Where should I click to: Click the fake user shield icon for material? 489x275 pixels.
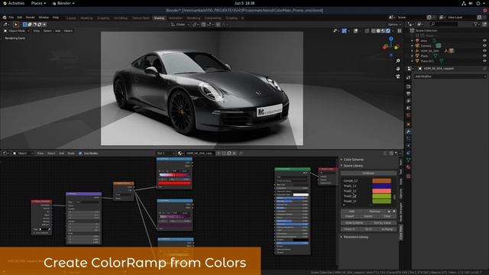tap(224, 154)
